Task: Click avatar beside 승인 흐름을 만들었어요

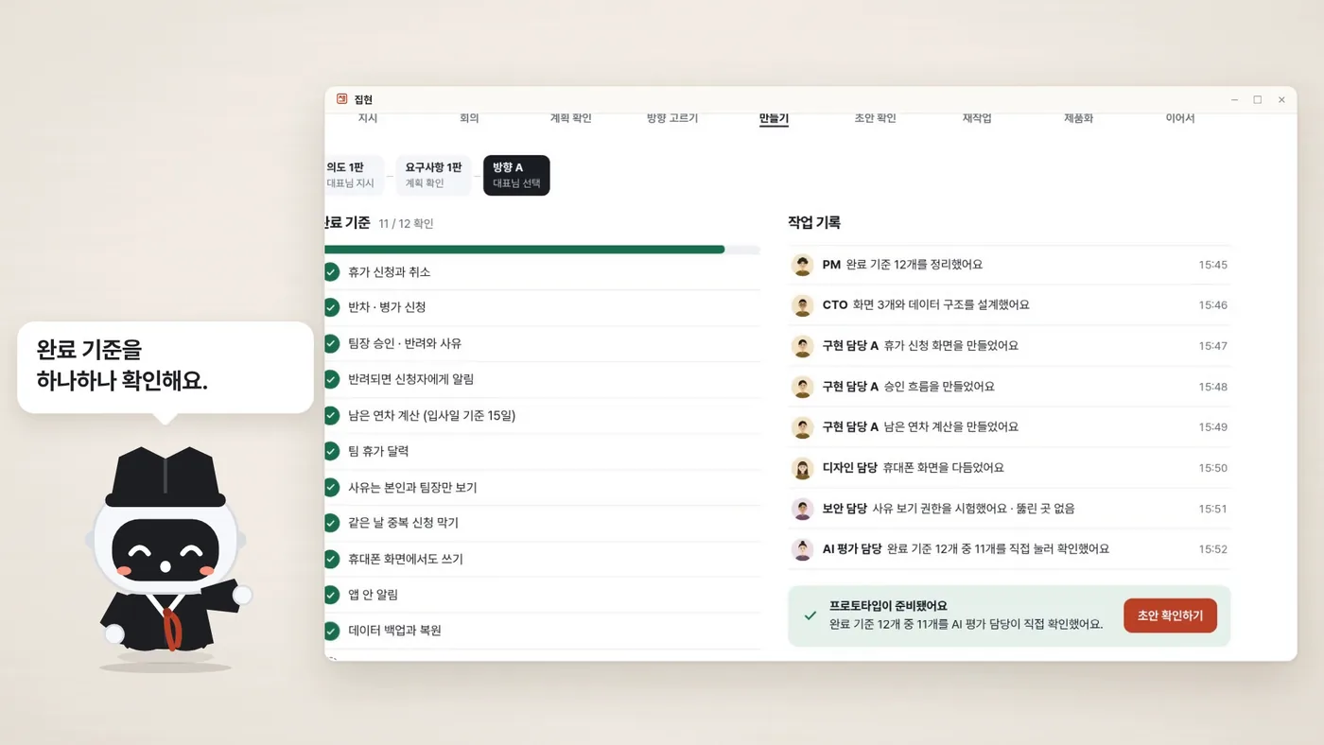Action: (803, 387)
